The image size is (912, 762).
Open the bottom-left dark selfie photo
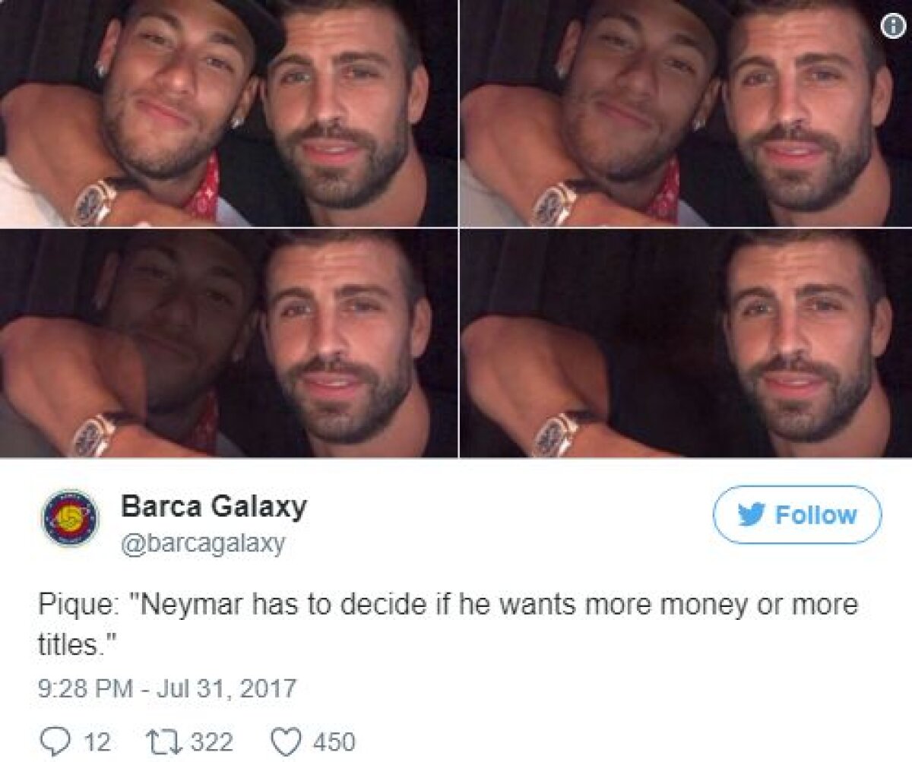click(x=228, y=342)
